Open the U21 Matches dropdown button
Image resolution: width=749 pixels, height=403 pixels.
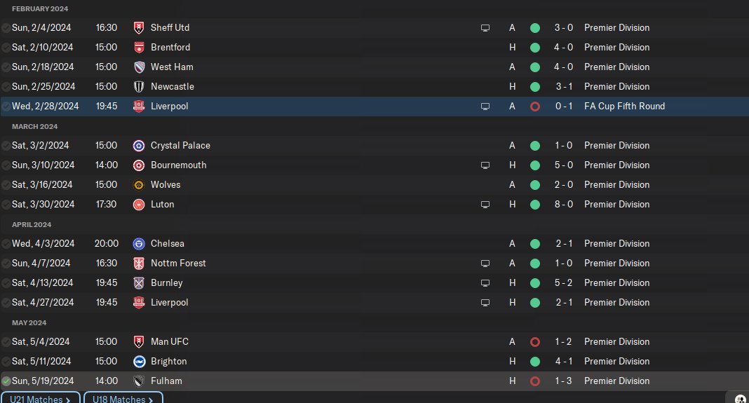tap(40, 399)
